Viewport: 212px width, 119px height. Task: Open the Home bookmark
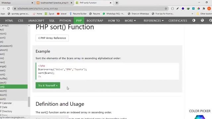[x=37, y=14]
